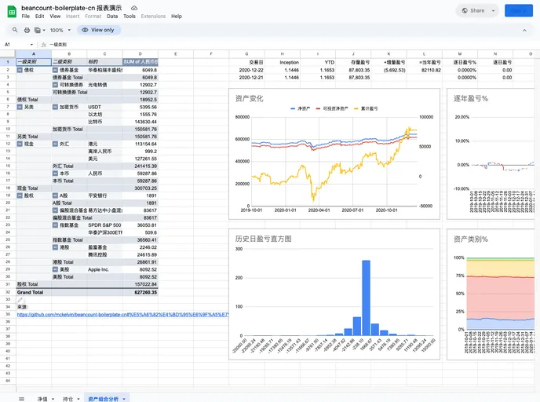Select the row 32 header
This screenshot has height=402, width=540.
tap(8, 292)
